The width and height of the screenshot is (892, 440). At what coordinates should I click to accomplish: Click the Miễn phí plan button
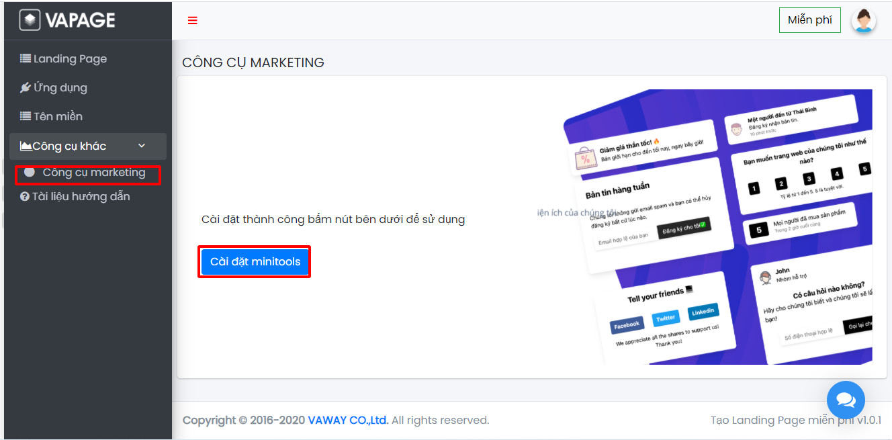(x=809, y=20)
